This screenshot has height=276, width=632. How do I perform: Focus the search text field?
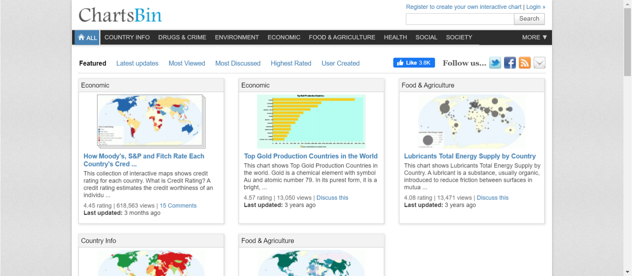[460, 19]
